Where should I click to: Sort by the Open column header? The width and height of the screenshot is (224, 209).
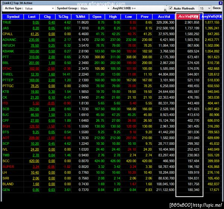pos(97,17)
